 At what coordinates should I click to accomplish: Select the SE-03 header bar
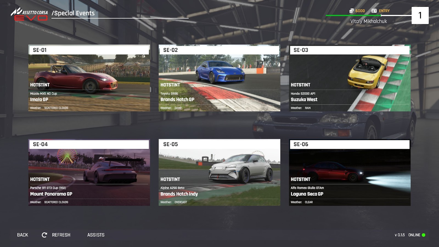click(350, 50)
